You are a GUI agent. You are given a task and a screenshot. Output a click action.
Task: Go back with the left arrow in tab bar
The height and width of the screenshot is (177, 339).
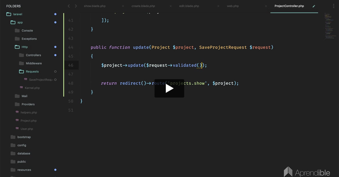click(69, 6)
